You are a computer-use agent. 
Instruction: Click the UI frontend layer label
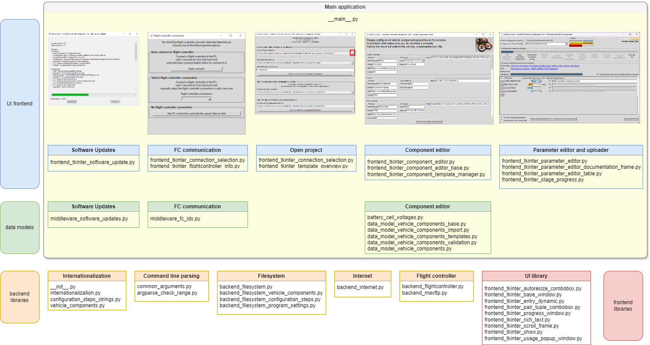pos(20,104)
